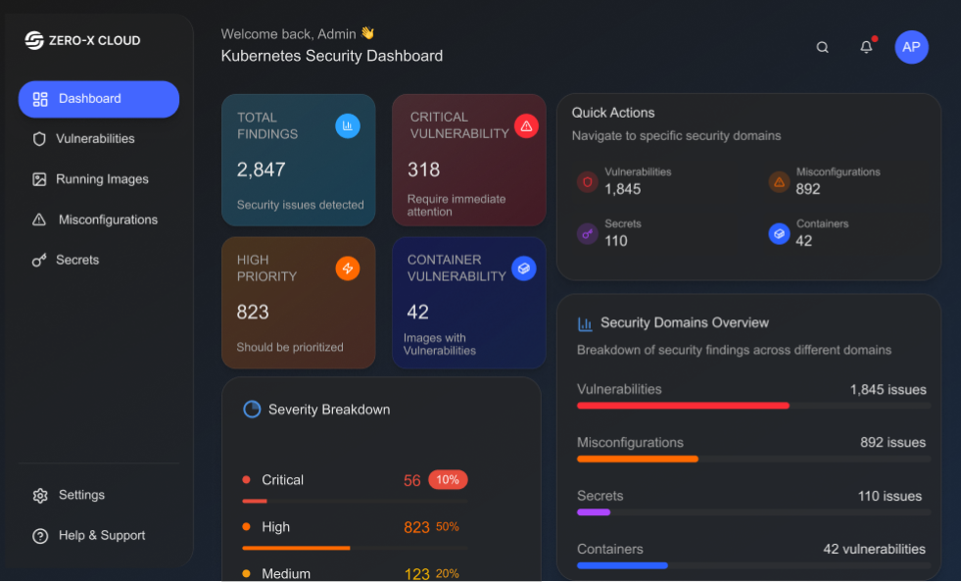Click the search magnifier icon

[823, 47]
